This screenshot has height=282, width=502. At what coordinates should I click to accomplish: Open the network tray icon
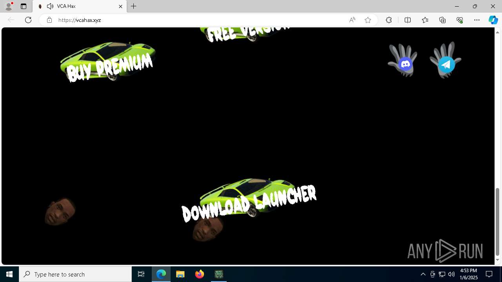[442, 274]
